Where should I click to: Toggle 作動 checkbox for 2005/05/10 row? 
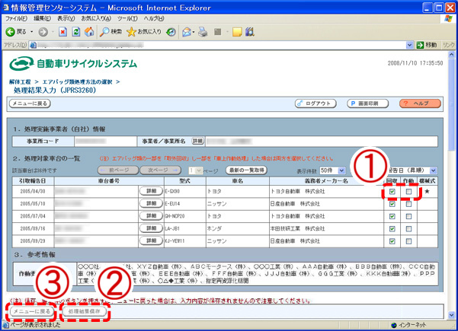[x=408, y=204]
